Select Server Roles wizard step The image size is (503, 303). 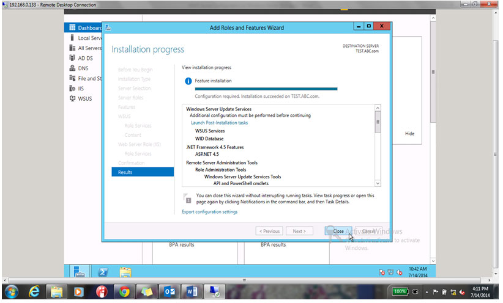click(x=130, y=98)
